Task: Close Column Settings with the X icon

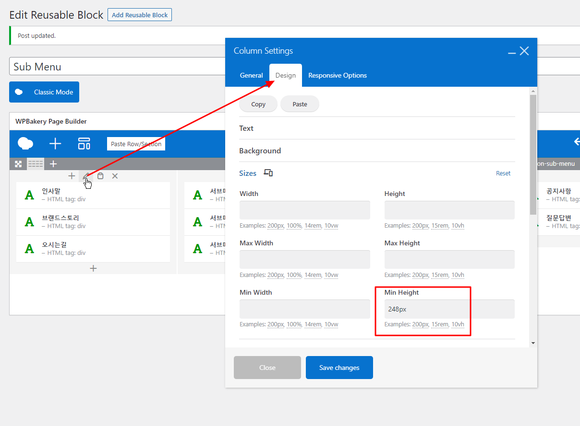Action: (x=524, y=51)
